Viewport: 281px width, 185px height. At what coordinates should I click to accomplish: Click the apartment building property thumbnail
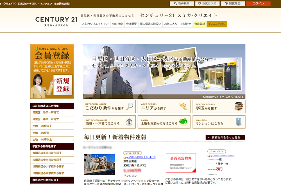[99, 164]
